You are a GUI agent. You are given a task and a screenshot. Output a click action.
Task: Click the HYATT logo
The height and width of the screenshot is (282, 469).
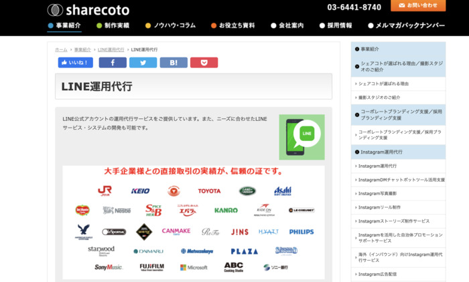point(269,232)
